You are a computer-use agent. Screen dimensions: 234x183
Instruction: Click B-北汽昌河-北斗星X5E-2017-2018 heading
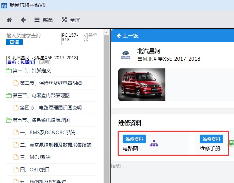pos(42,58)
